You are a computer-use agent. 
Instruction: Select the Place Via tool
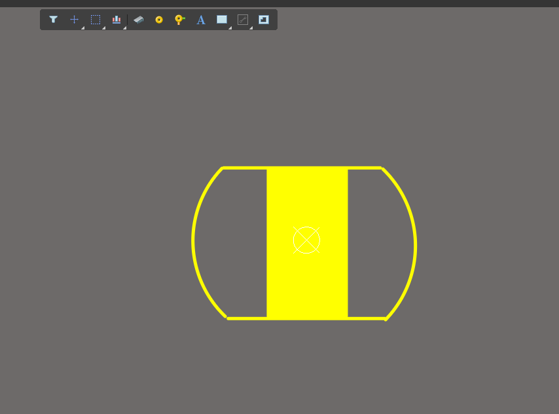(179, 20)
